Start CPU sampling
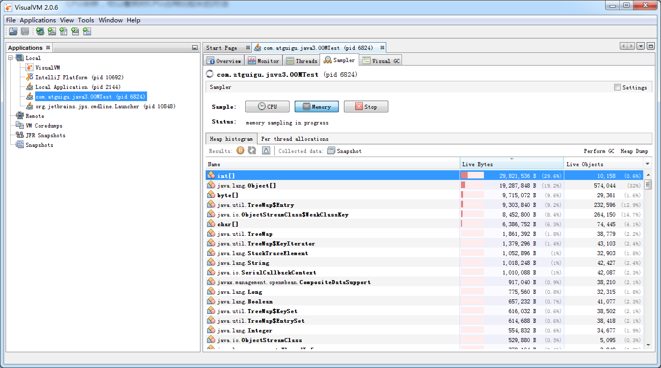 pos(267,107)
